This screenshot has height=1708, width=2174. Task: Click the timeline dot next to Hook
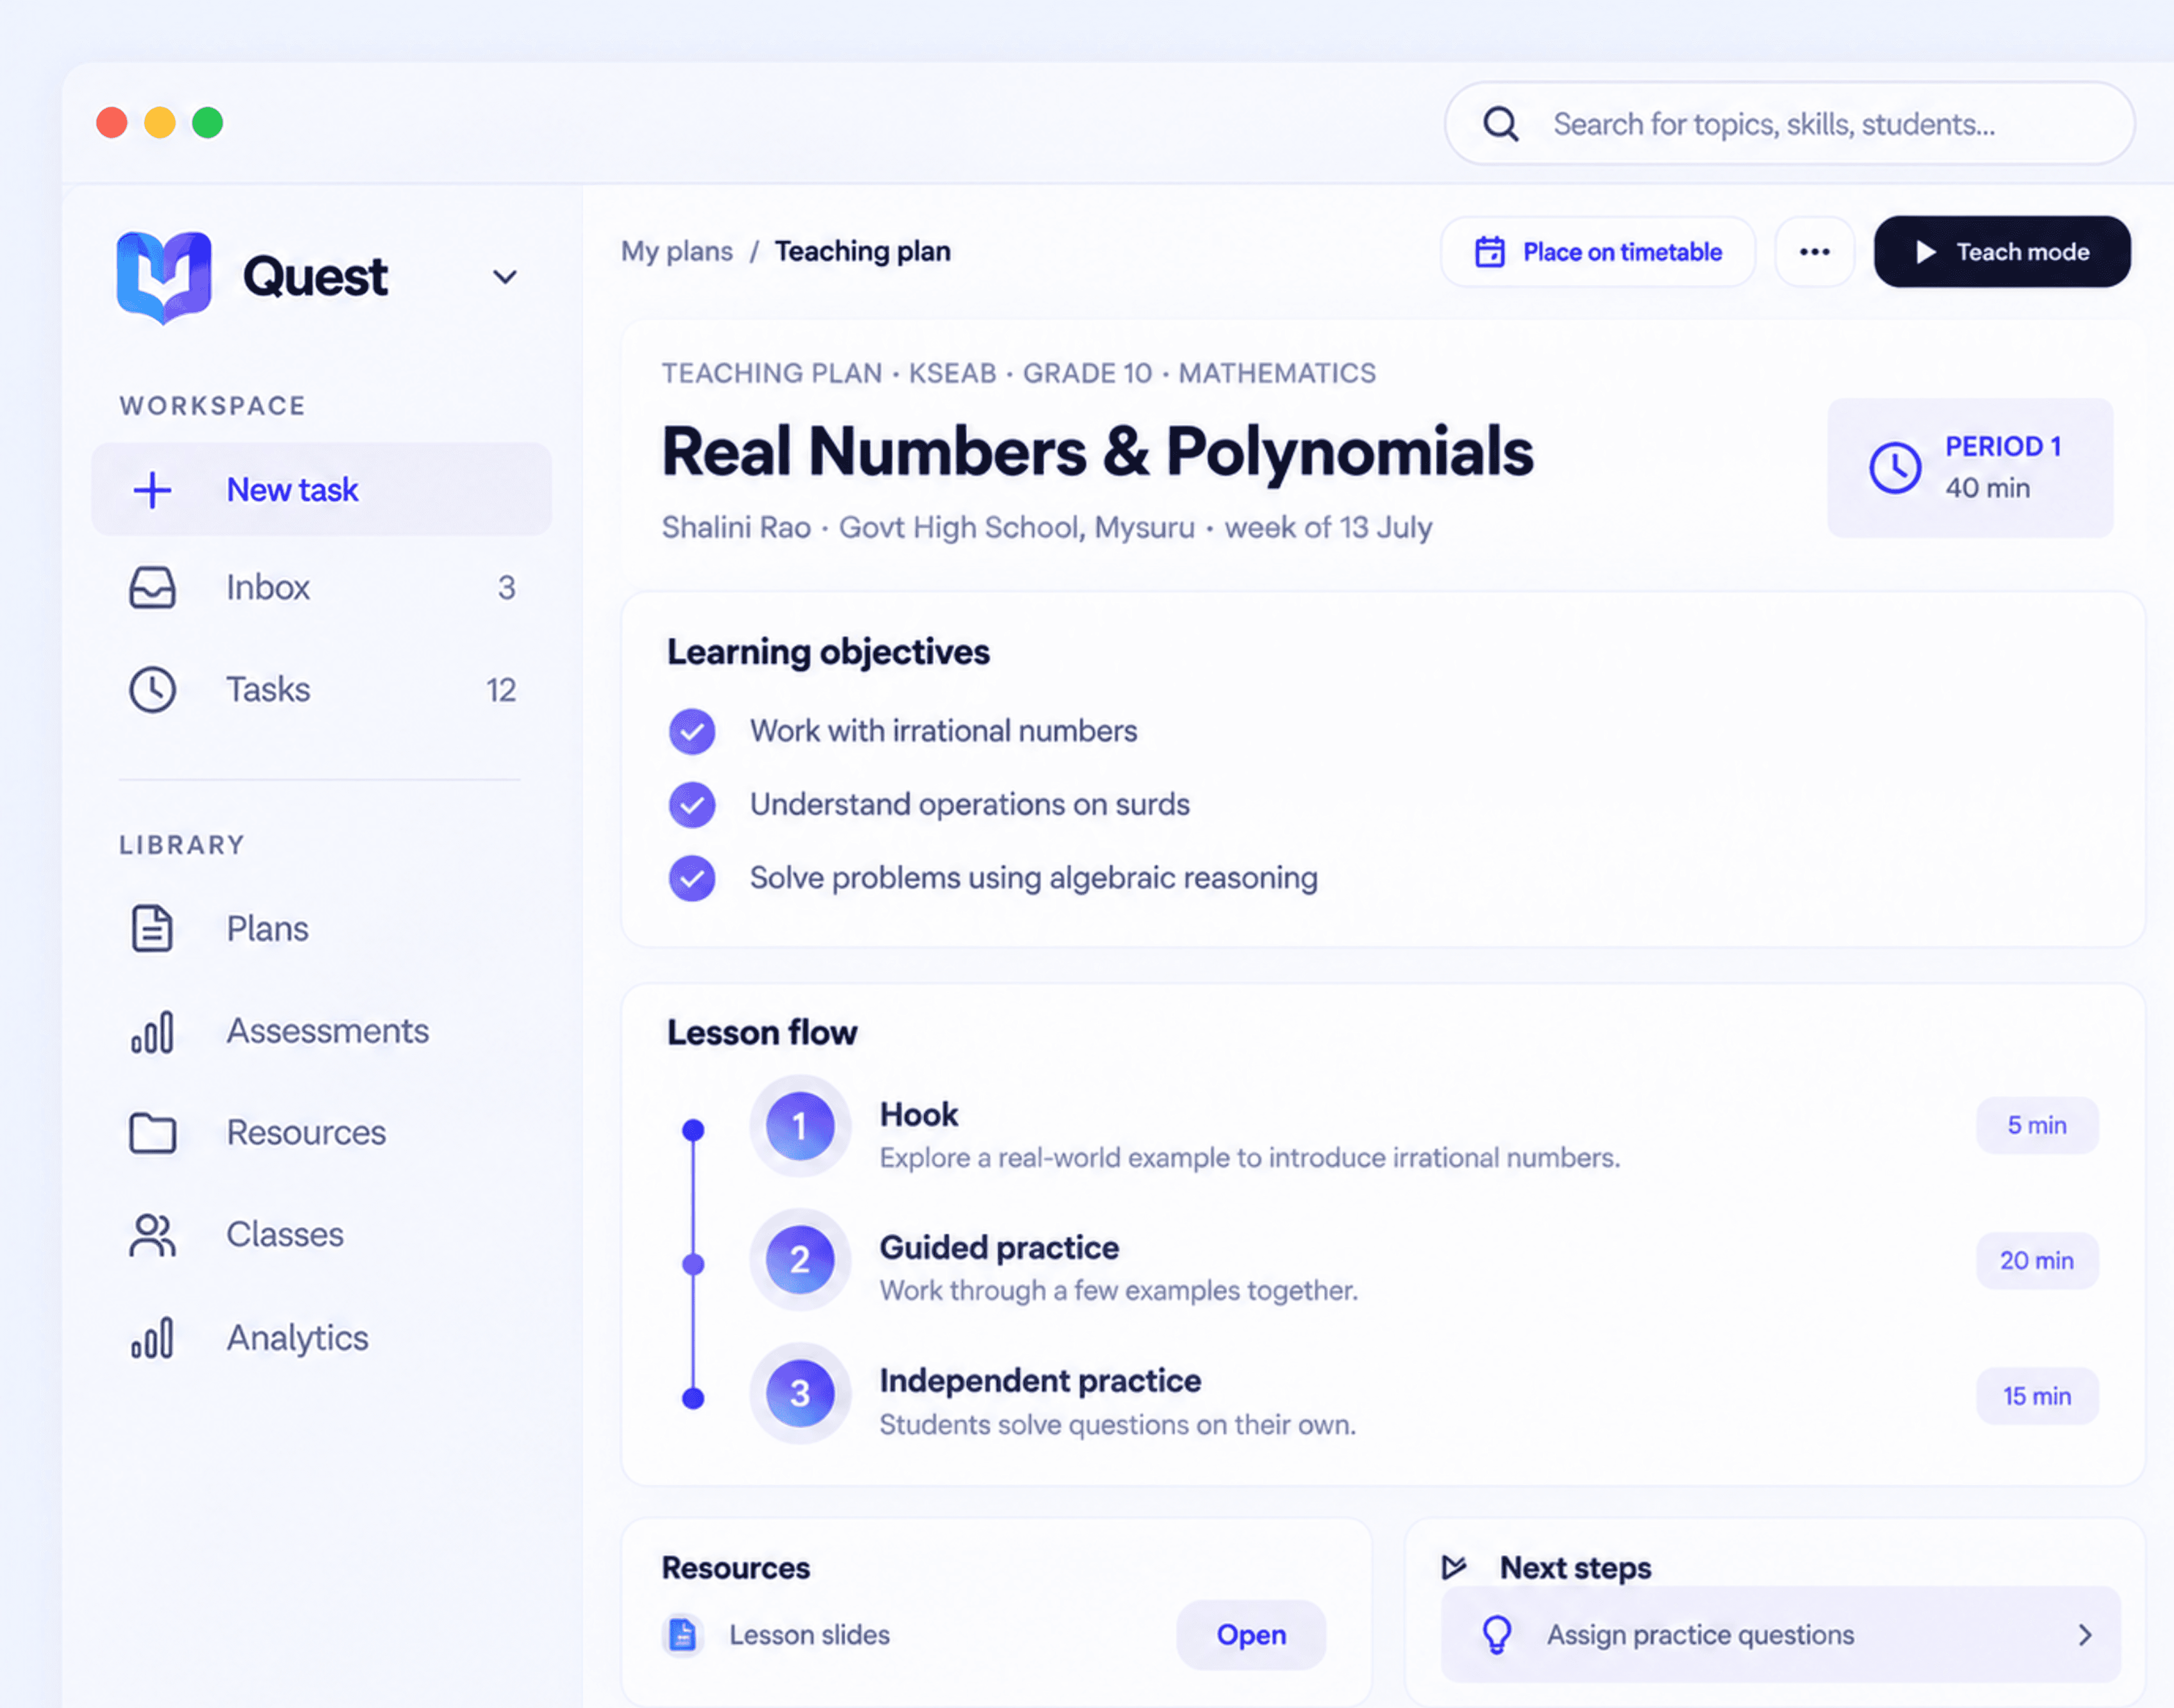click(x=694, y=1130)
